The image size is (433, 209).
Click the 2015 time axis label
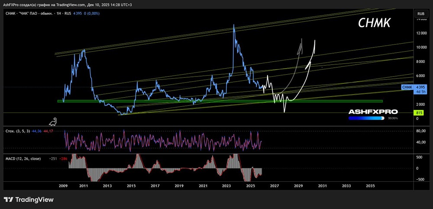(x=131, y=186)
